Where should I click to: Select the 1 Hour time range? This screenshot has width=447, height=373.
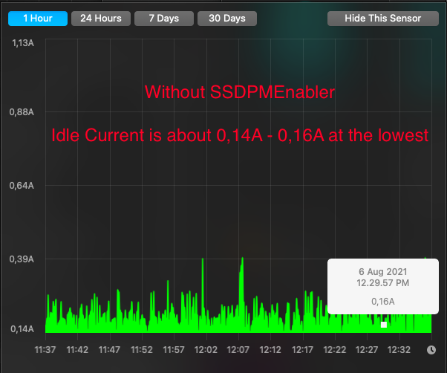coord(38,19)
